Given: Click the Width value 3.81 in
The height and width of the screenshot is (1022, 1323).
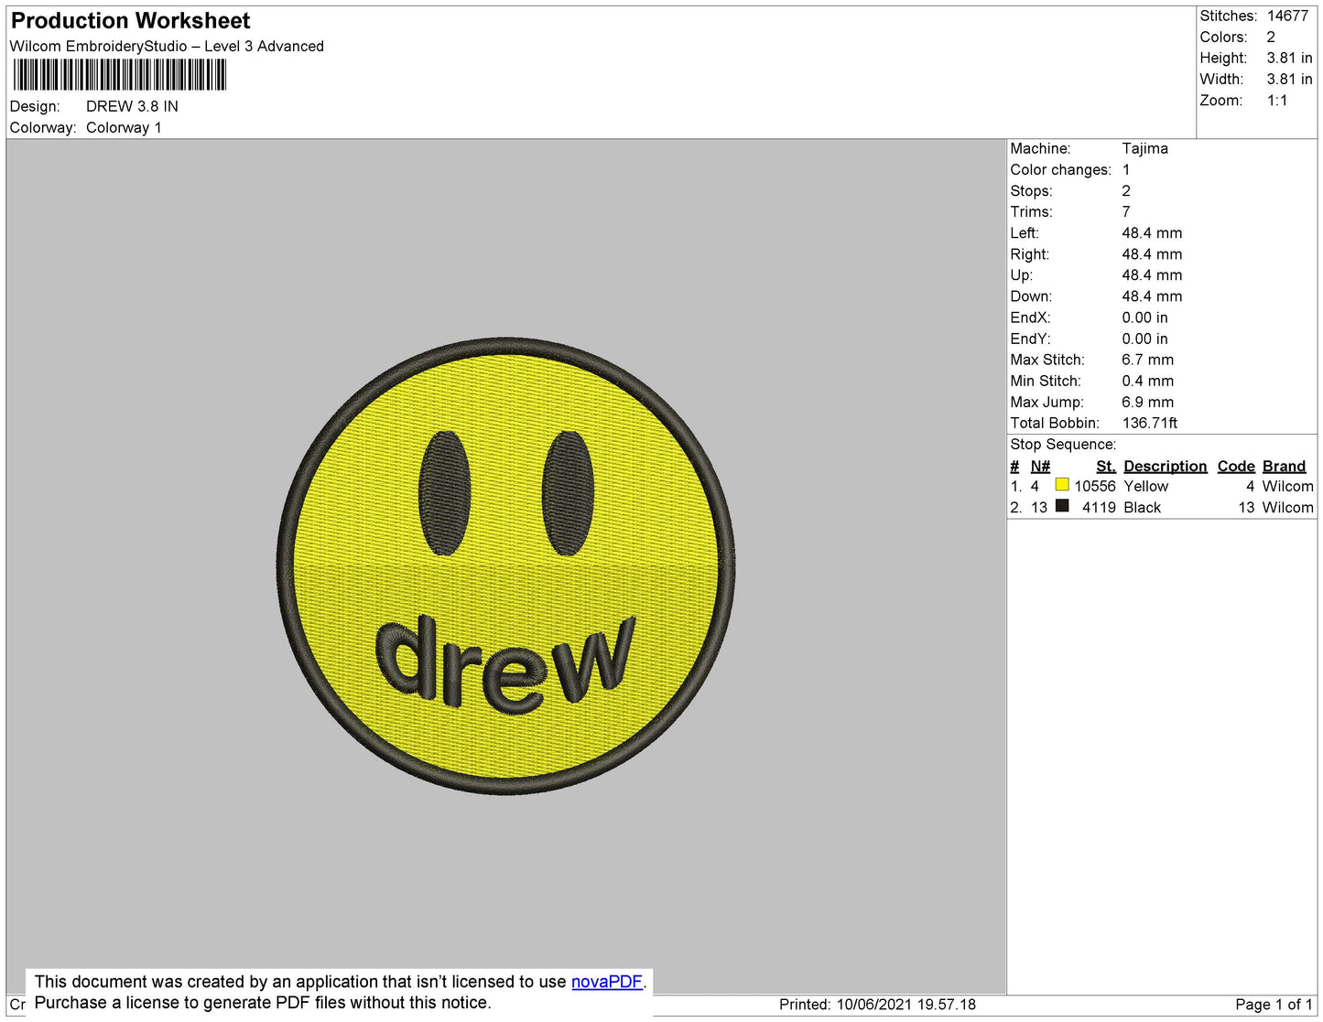Looking at the screenshot, I should 1289,79.
